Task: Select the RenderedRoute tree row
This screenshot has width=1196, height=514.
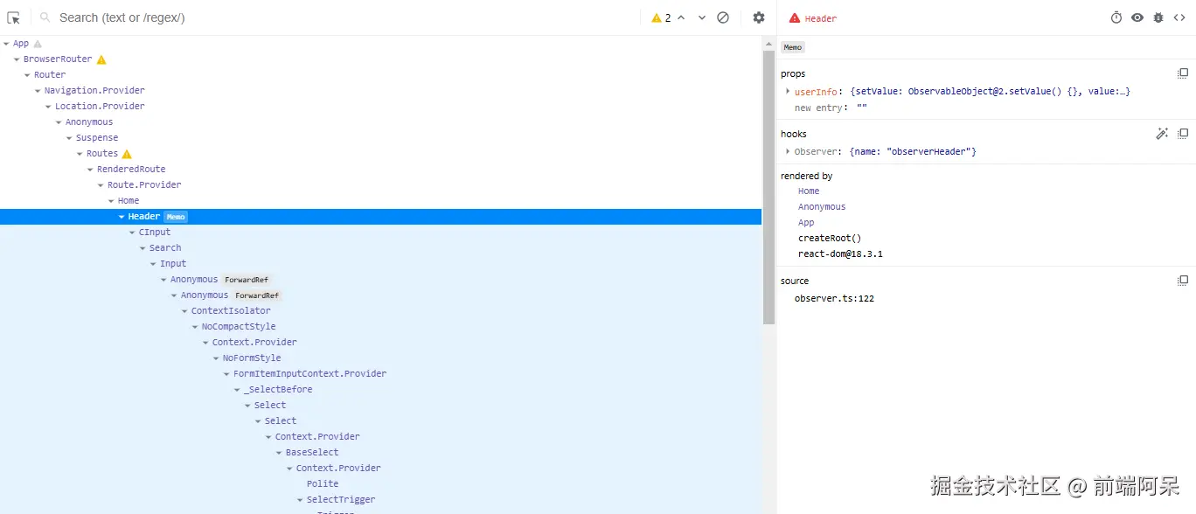Action: tap(380, 170)
